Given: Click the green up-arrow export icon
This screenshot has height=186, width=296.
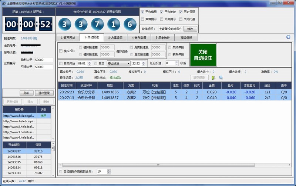Looking at the screenshot, I should pyautogui.click(x=213, y=77).
